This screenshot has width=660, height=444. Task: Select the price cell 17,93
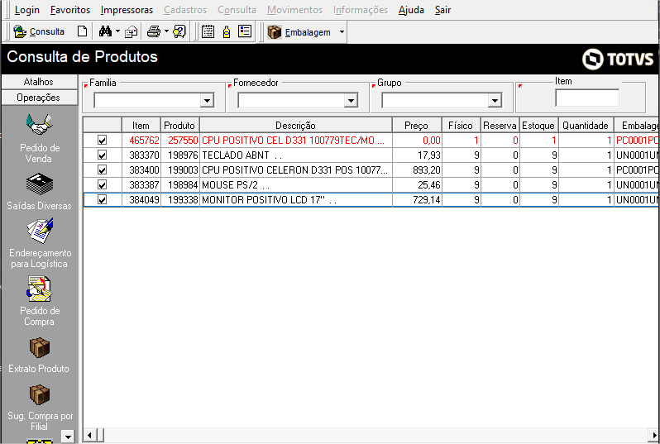coord(417,155)
